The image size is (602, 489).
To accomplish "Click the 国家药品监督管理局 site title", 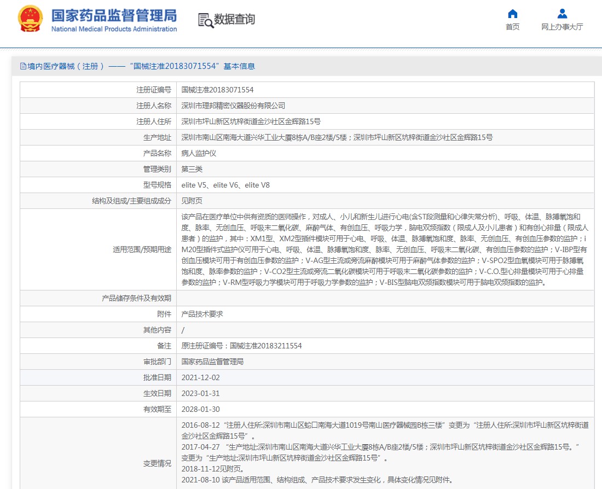I will (x=114, y=15).
